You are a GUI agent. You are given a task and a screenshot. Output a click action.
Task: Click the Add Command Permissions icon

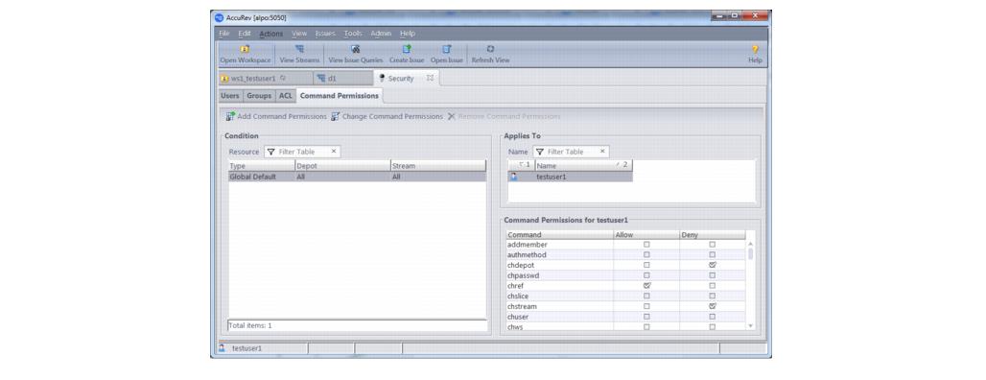tap(231, 116)
